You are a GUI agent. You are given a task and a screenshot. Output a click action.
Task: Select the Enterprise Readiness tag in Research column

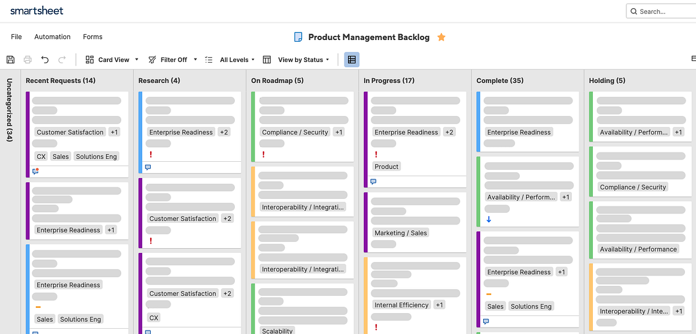point(182,132)
